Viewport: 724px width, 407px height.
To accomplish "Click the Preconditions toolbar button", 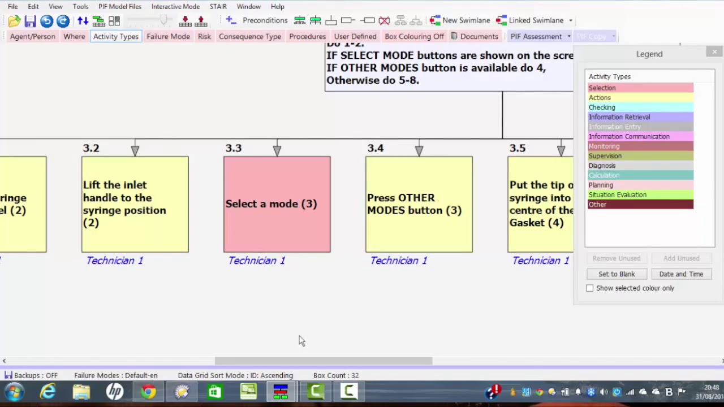I will [265, 20].
